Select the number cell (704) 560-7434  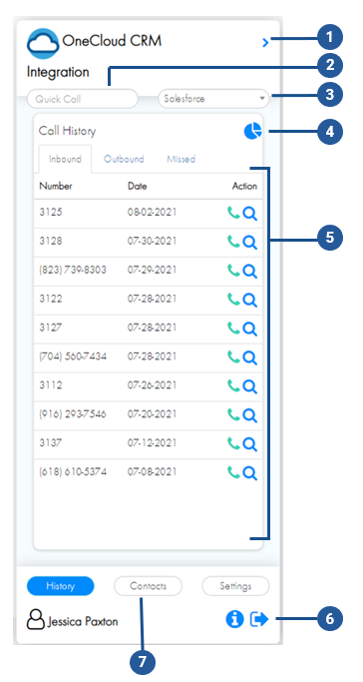point(73,356)
